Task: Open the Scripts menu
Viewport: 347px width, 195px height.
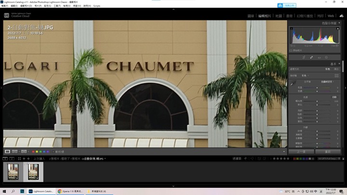Action: 97,6
